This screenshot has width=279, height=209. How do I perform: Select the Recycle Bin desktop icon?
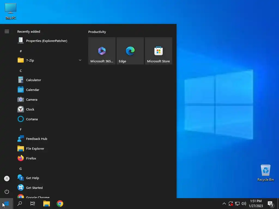[x=265, y=173]
